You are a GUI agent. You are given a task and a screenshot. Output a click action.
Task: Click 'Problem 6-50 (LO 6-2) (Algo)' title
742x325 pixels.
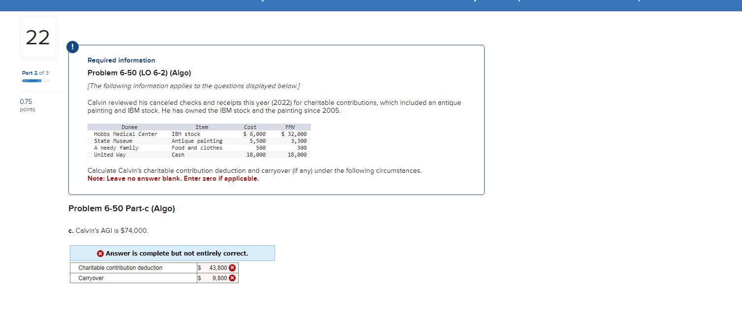139,73
